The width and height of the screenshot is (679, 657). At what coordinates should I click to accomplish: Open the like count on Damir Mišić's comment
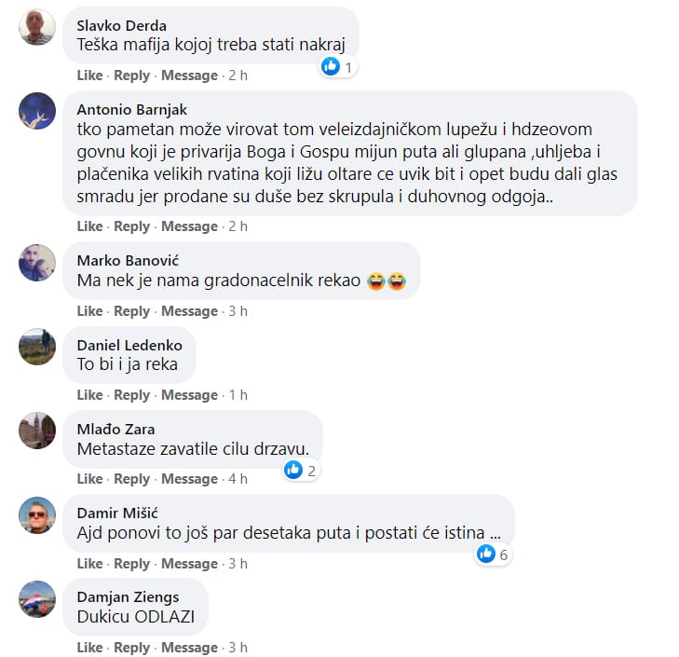[494, 554]
